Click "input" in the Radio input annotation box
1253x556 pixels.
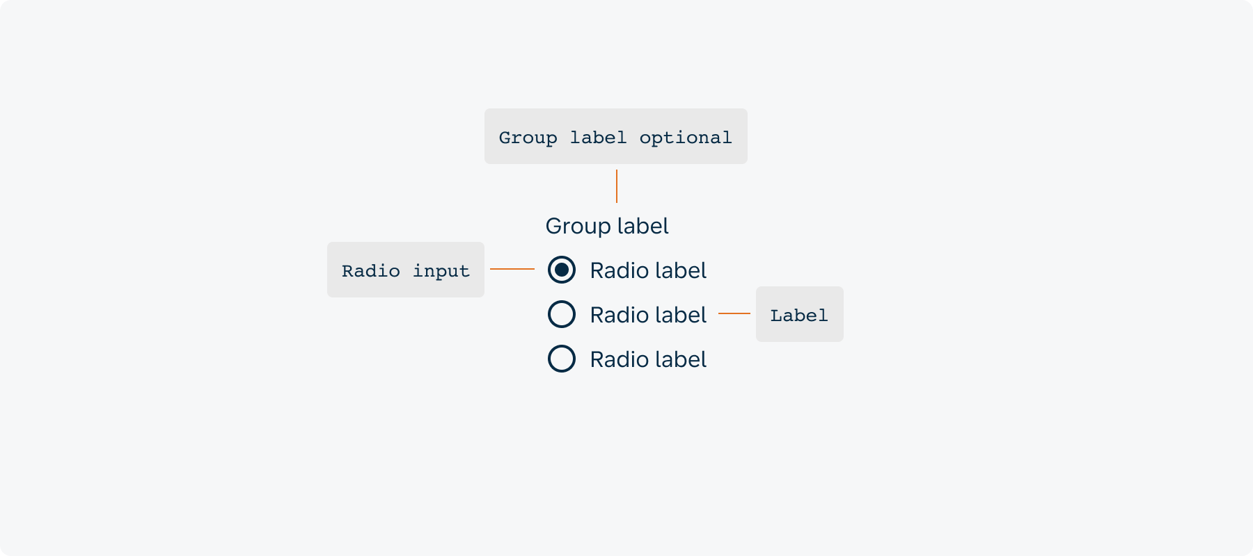(441, 270)
